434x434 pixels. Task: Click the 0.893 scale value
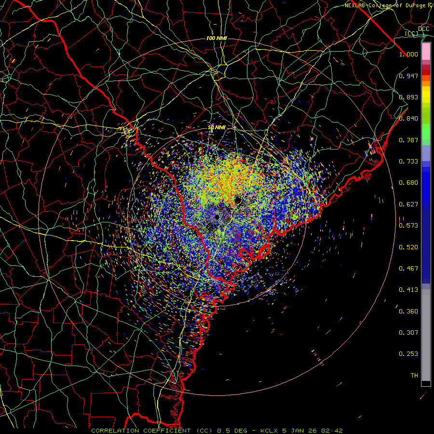(408, 97)
